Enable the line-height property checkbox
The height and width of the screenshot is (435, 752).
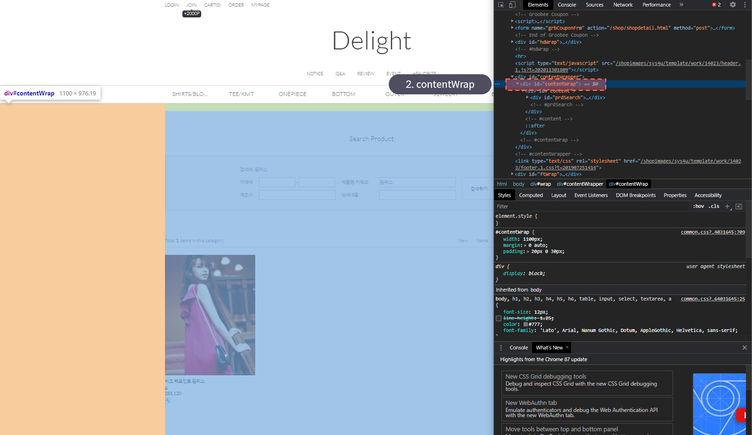(498, 318)
